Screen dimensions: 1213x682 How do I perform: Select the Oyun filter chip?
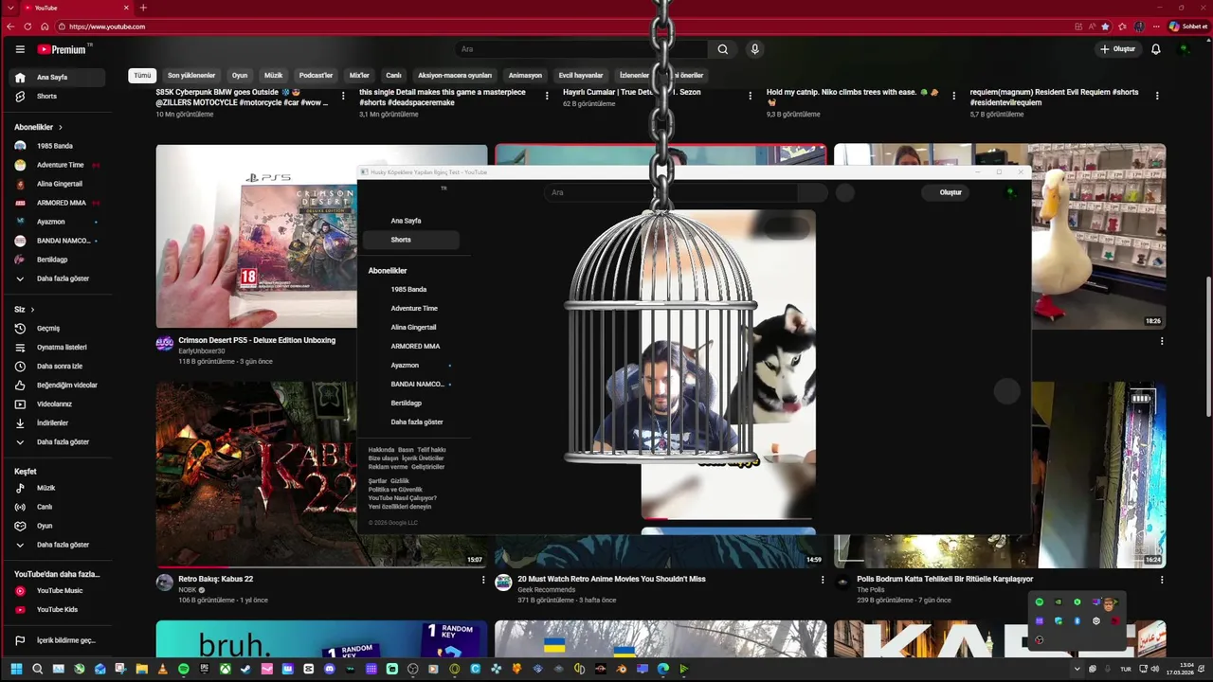240,76
